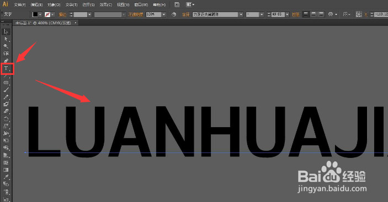Click the none stroke color swatch
This screenshot has height=202, width=388.
click(x=47, y=14)
